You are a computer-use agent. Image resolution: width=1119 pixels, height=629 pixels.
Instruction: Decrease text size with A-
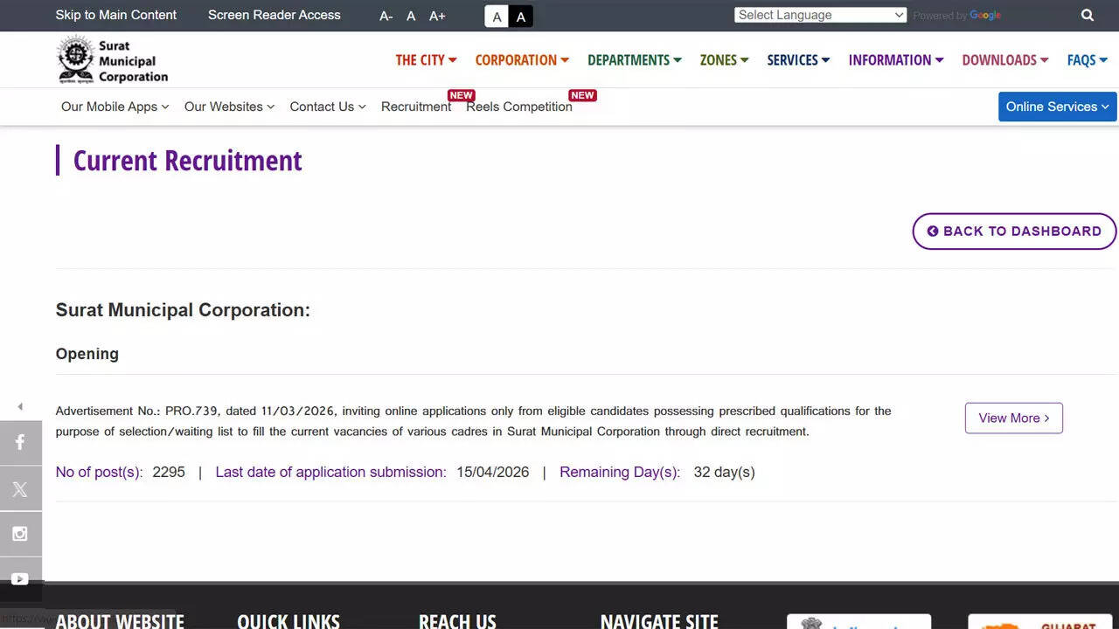point(386,16)
